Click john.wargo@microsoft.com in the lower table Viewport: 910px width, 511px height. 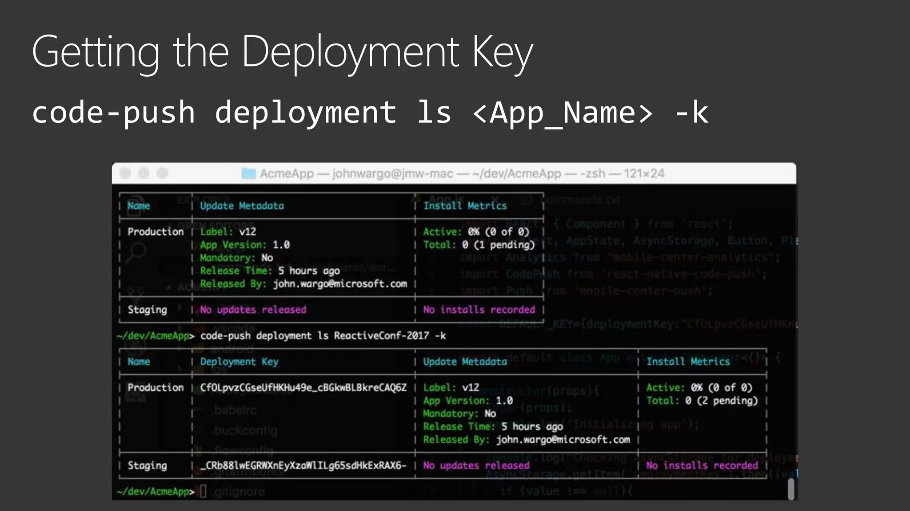[x=563, y=440]
